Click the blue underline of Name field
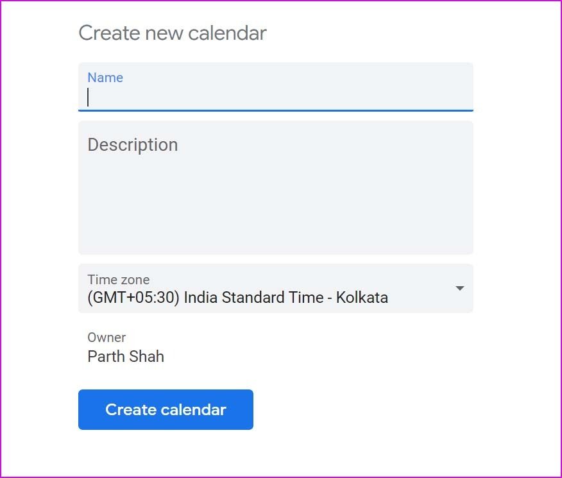The width and height of the screenshot is (562, 478). (x=276, y=110)
